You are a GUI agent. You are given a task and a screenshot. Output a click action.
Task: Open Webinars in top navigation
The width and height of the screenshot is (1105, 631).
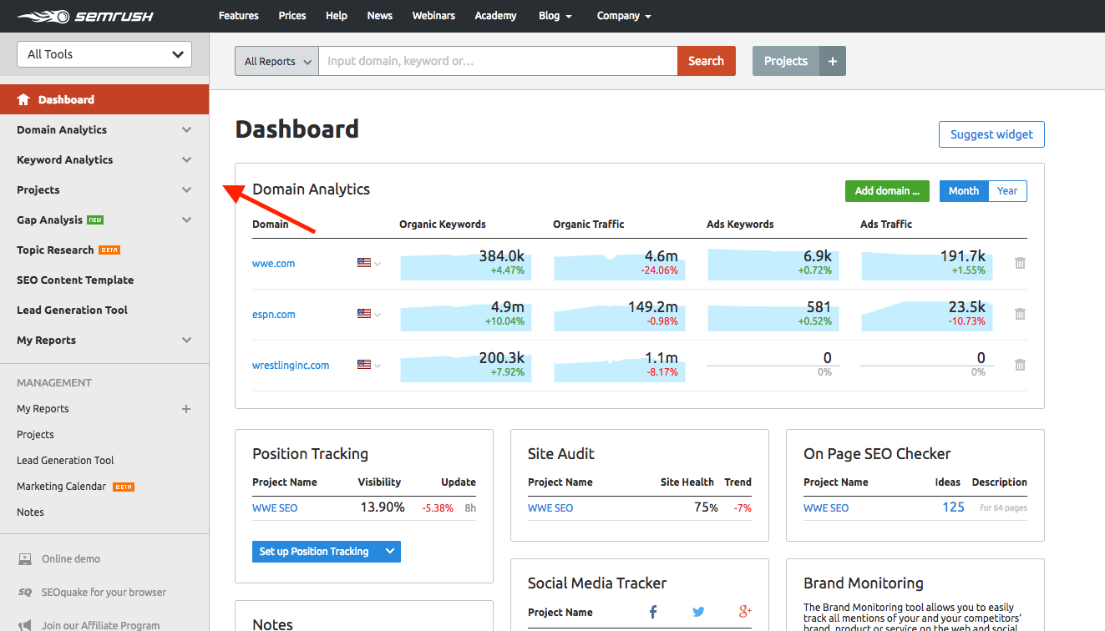tap(433, 16)
